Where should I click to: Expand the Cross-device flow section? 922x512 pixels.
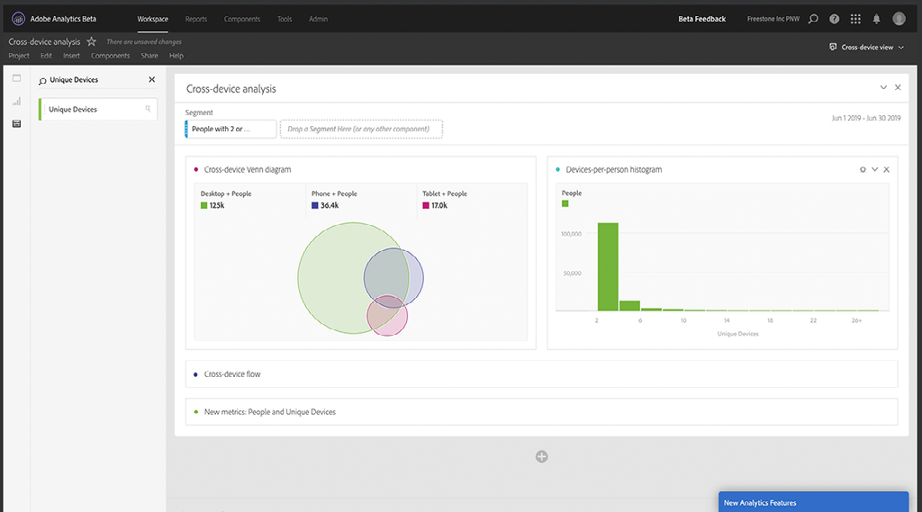(x=541, y=373)
